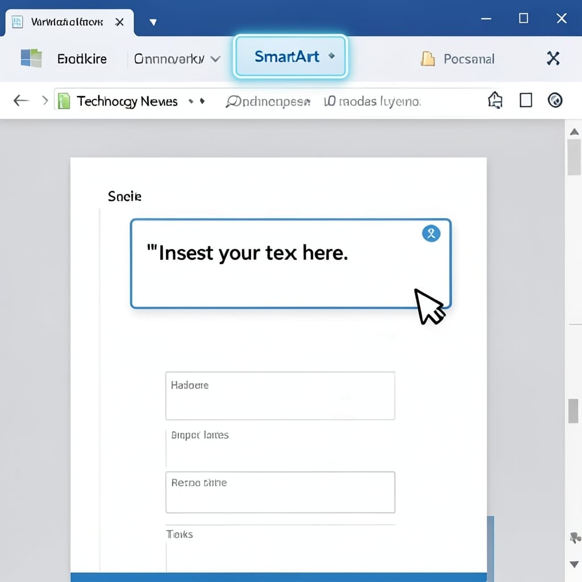The height and width of the screenshot is (582, 582).
Task: Click the Socie heading text
Action: (124, 196)
